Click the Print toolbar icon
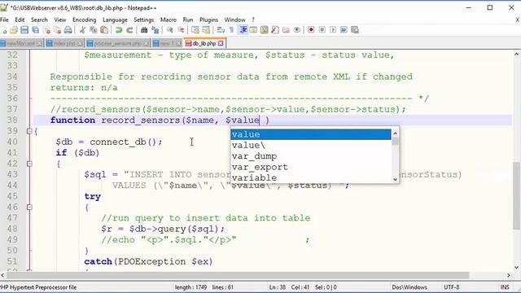This screenshot has width=521, height=293. coord(68,30)
